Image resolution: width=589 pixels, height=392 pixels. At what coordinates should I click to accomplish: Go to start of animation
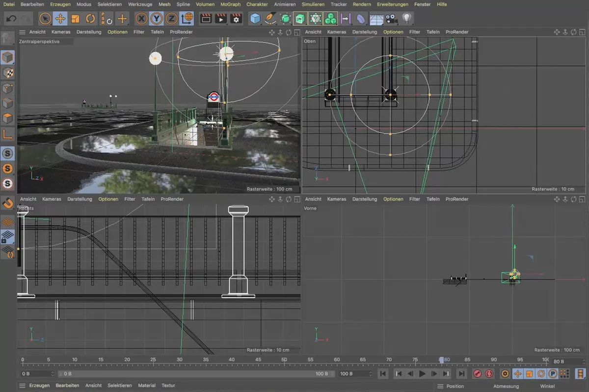point(383,374)
